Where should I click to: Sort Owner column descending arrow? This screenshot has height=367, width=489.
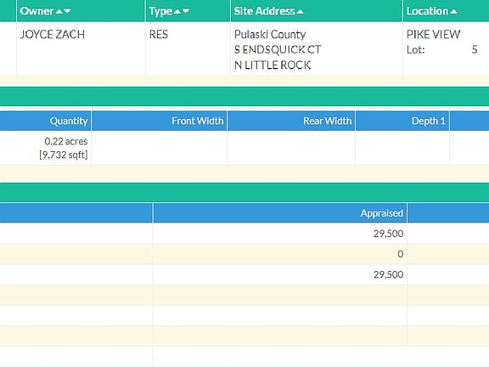point(67,12)
